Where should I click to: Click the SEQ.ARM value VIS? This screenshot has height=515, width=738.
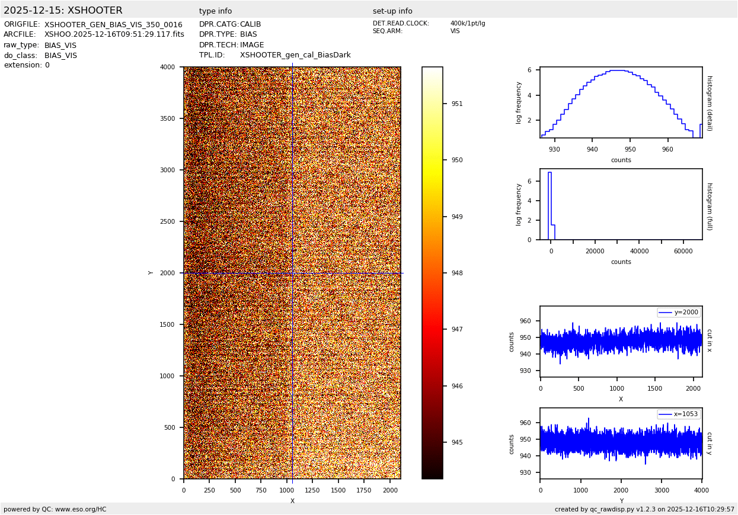(455, 31)
